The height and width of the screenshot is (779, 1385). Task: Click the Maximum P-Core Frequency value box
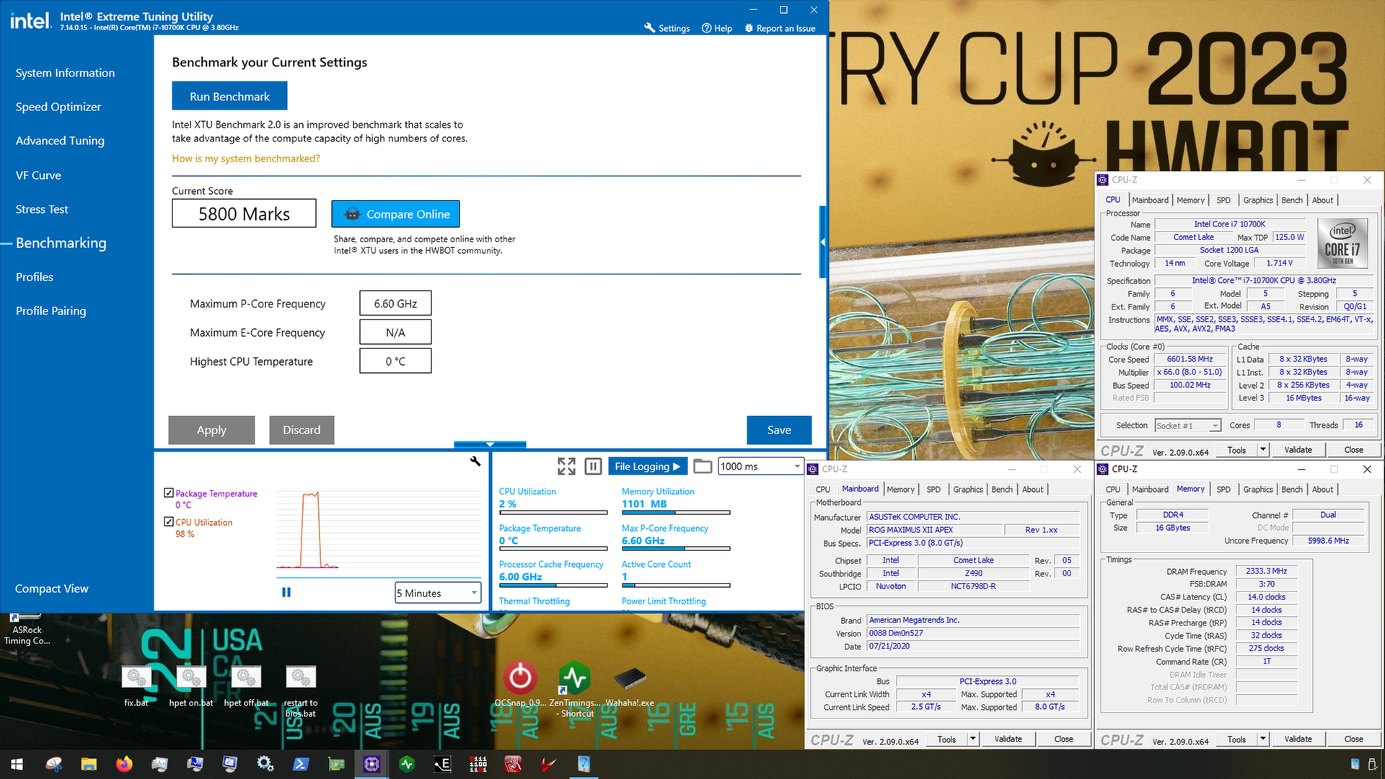click(x=395, y=304)
